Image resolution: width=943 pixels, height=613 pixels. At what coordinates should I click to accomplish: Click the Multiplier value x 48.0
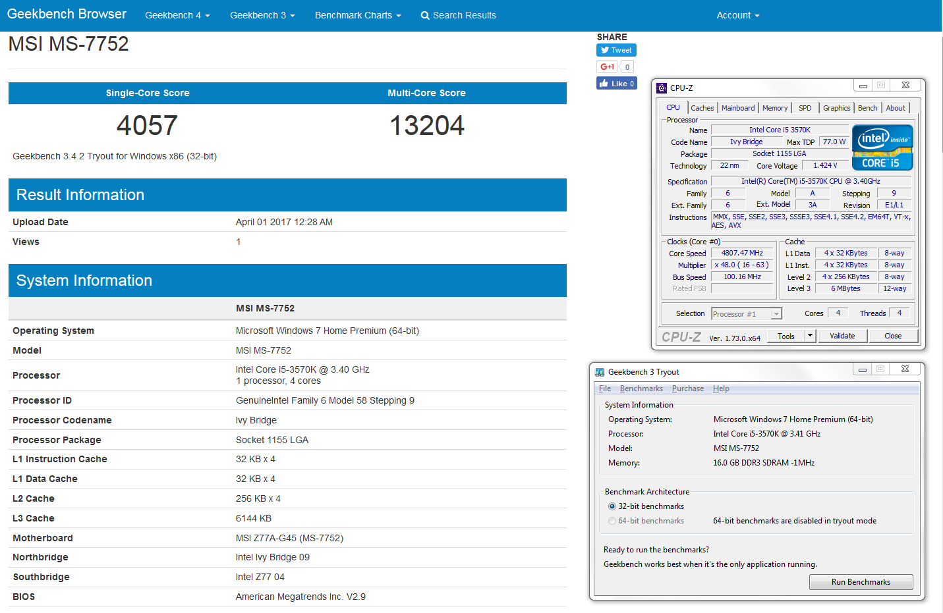point(742,265)
